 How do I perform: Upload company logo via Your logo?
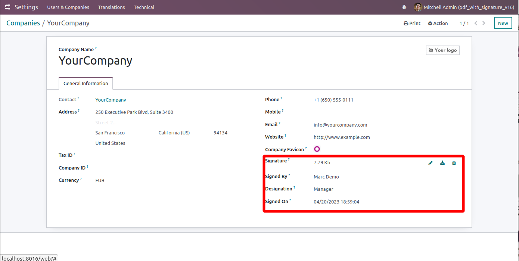point(443,50)
